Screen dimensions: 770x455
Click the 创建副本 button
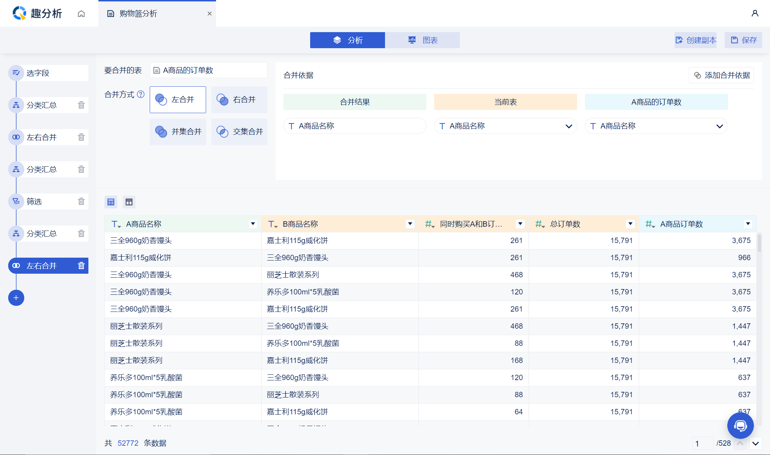pyautogui.click(x=695, y=40)
